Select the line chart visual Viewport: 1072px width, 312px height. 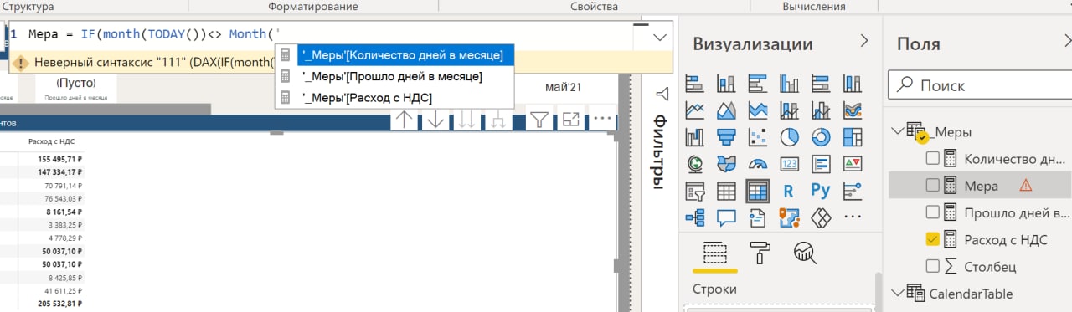pyautogui.click(x=695, y=110)
